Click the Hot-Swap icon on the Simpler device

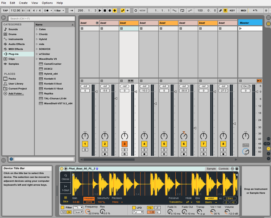pyautogui.click(x=232, y=169)
